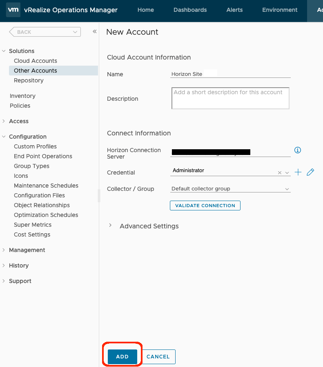Click the sidebar resize splitter handle
The height and width of the screenshot is (367, 323).
click(x=99, y=196)
